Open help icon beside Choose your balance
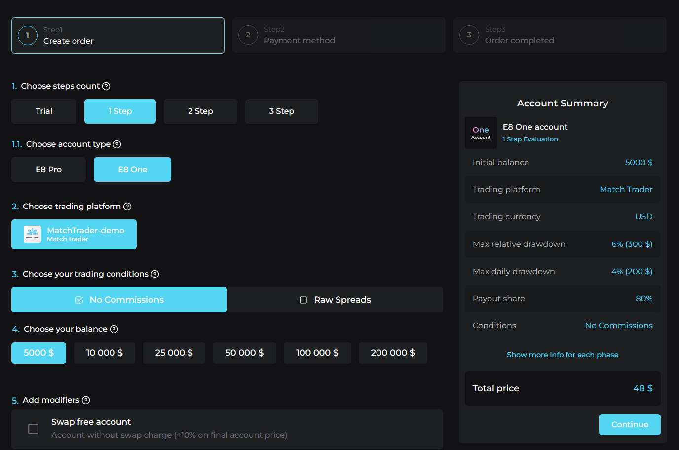Image resolution: width=679 pixels, height=450 pixels. pyautogui.click(x=114, y=329)
